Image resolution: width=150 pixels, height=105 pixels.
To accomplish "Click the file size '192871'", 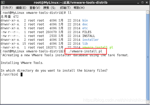I will pyautogui.click(x=51, y=47).
